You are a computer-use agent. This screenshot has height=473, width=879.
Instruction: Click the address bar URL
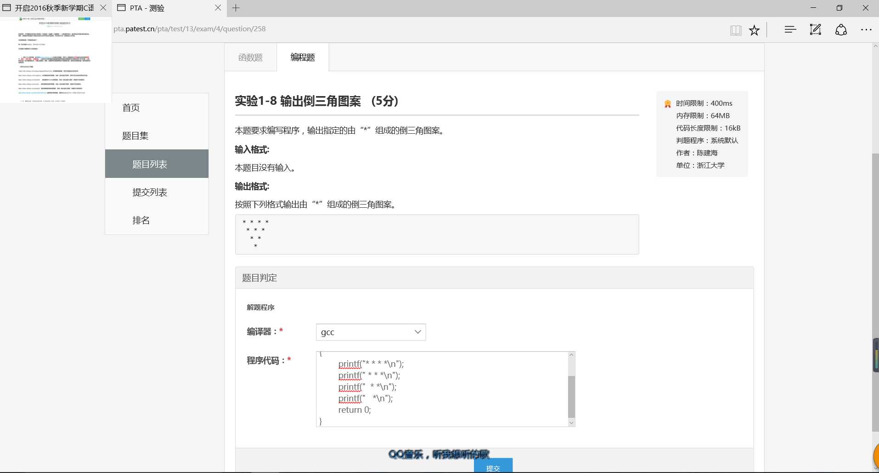point(190,28)
